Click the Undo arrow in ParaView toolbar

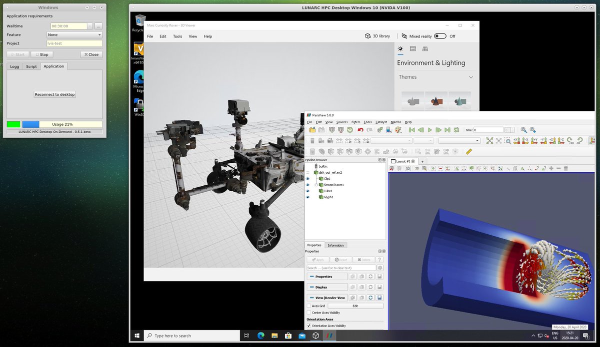click(x=360, y=130)
